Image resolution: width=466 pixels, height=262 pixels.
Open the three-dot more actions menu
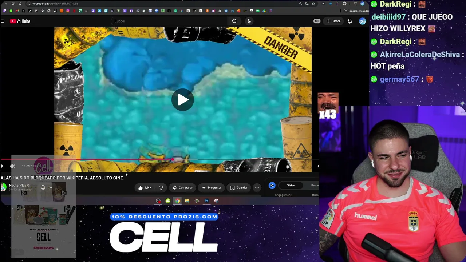tap(257, 188)
